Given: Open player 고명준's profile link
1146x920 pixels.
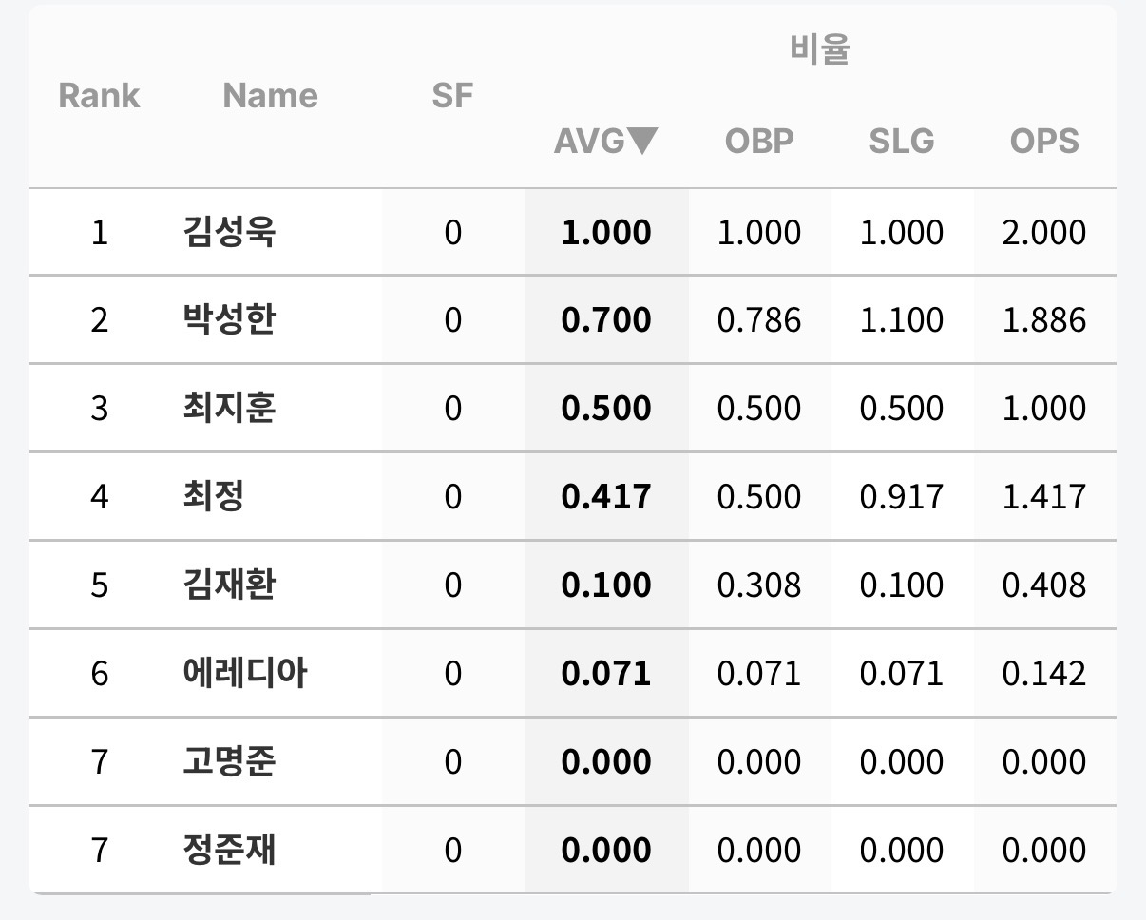Looking at the screenshot, I should [229, 761].
